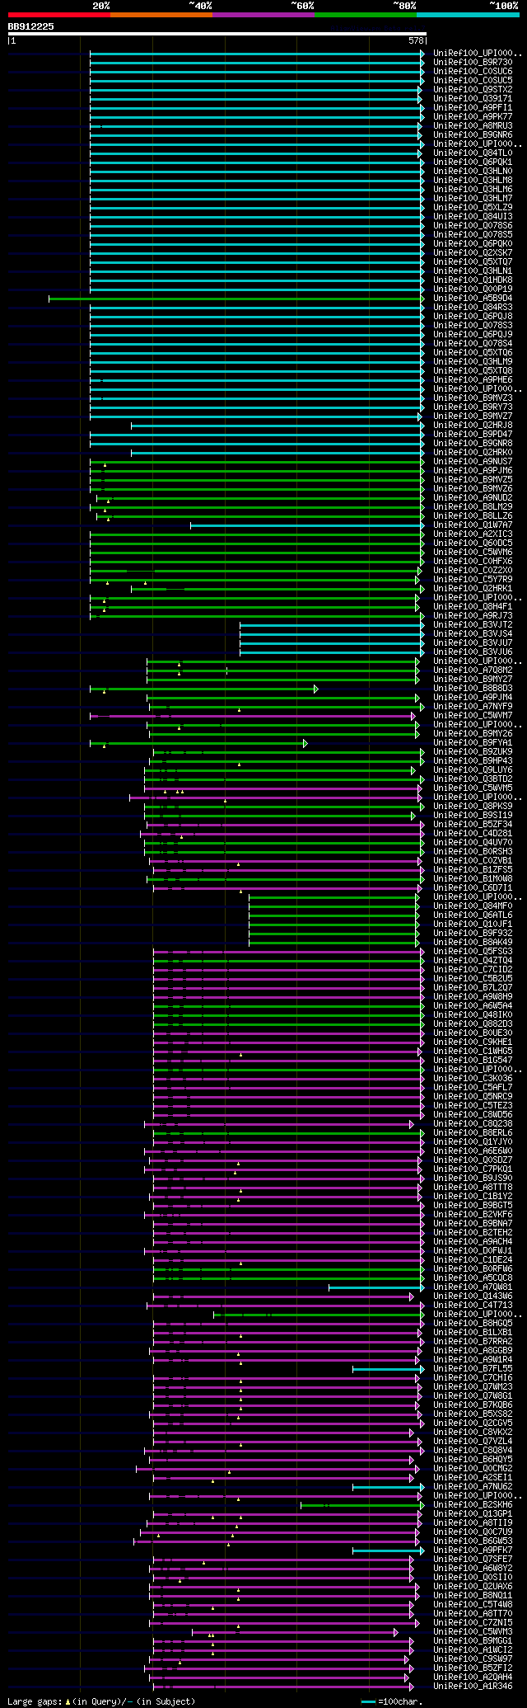The width and height of the screenshot is (527, 1708).
Task: Select the UniRef100_A1R346 label
Action: (x=473, y=1686)
